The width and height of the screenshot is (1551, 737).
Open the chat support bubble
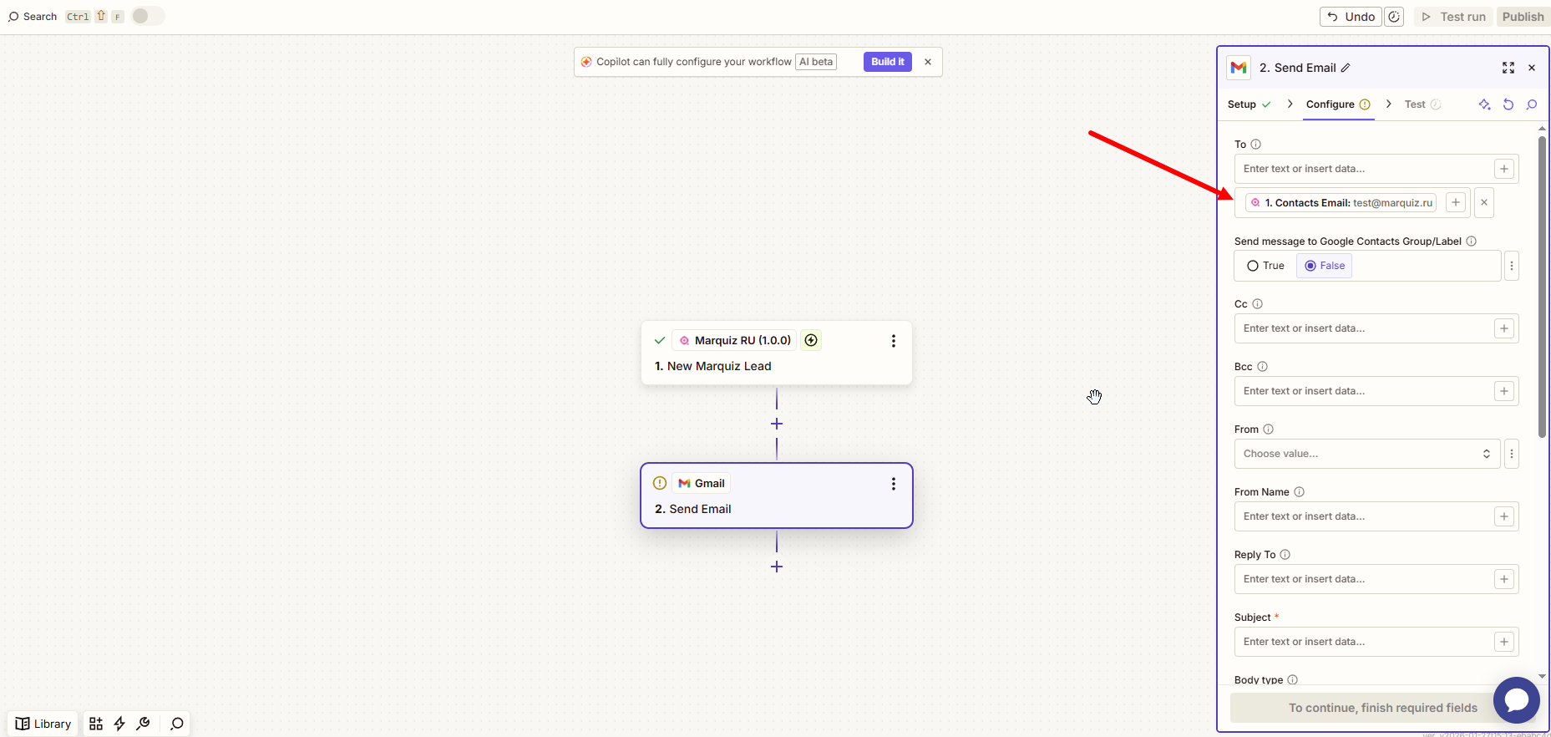[1516, 700]
